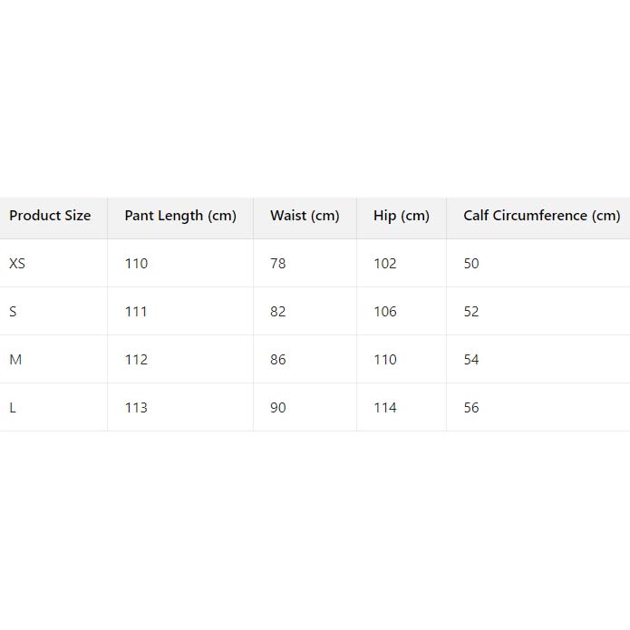Select the L size row label

click(x=13, y=408)
